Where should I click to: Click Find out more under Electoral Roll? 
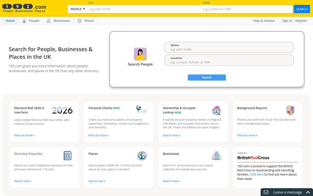24,135
